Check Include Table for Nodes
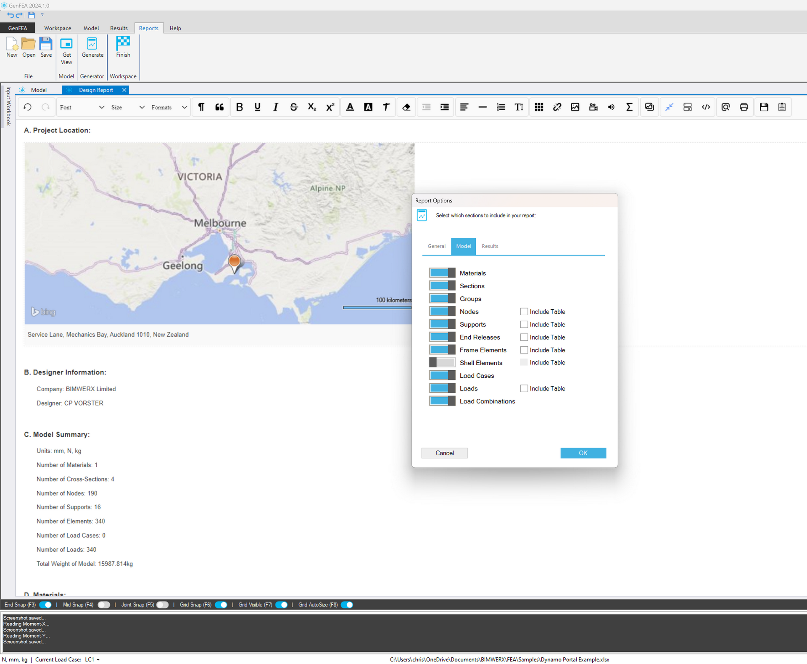This screenshot has height=664, width=807. tap(524, 311)
